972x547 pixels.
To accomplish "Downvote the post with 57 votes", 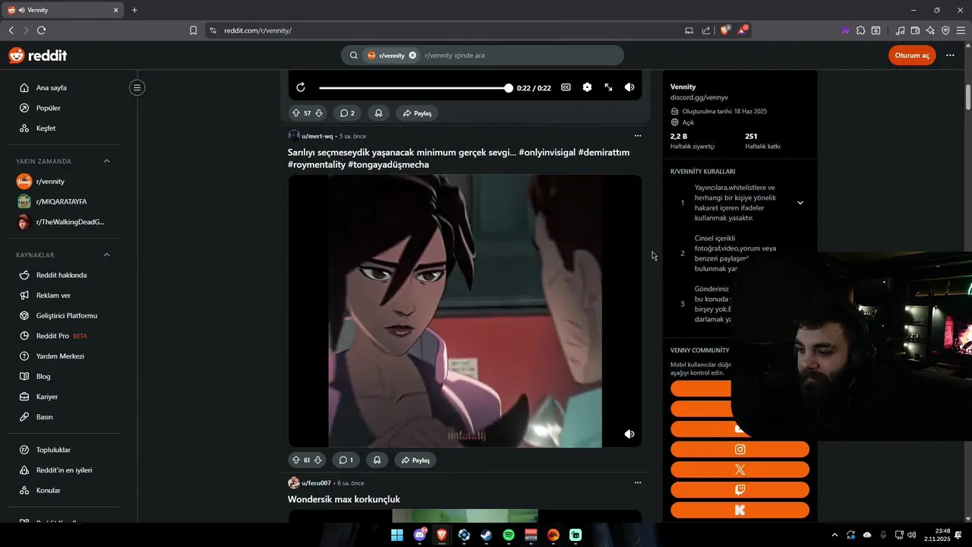I will pos(319,113).
